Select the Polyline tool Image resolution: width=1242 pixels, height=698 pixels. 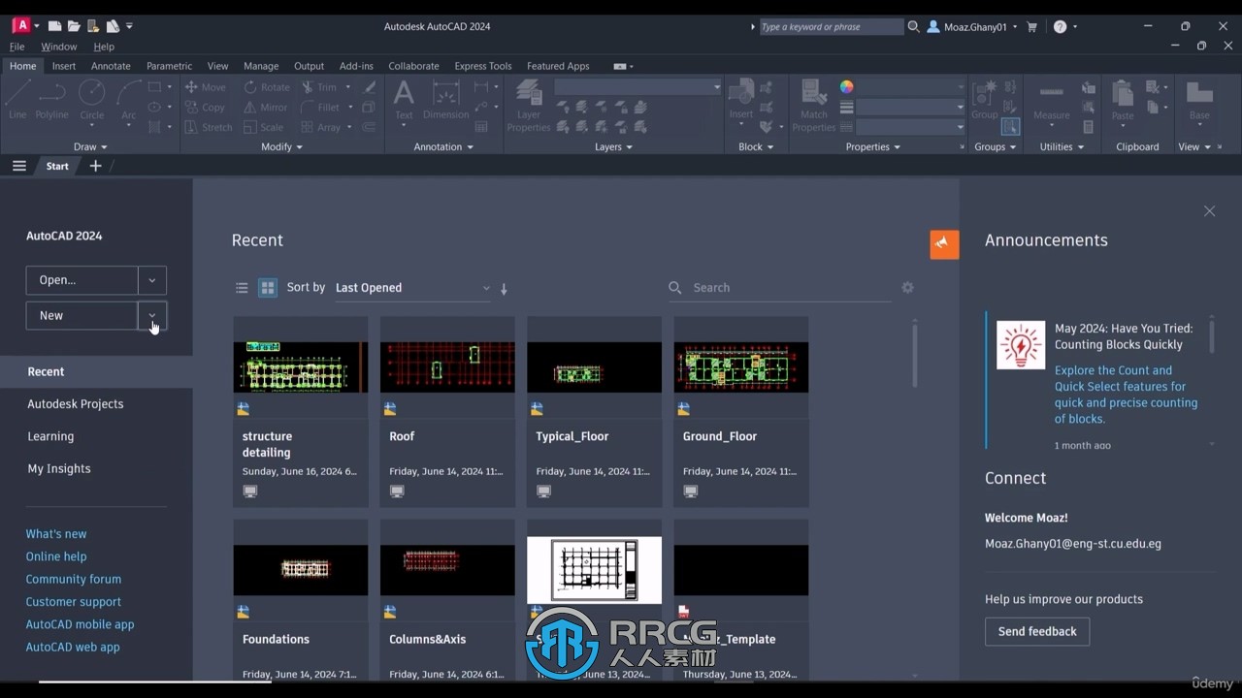tap(52, 100)
